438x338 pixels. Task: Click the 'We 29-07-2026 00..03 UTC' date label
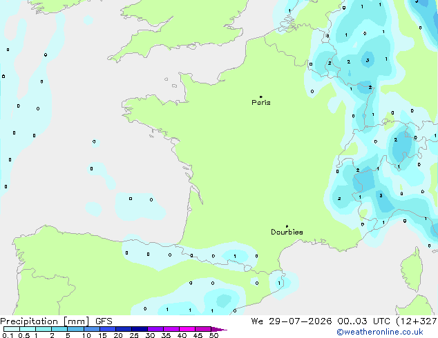321,321
